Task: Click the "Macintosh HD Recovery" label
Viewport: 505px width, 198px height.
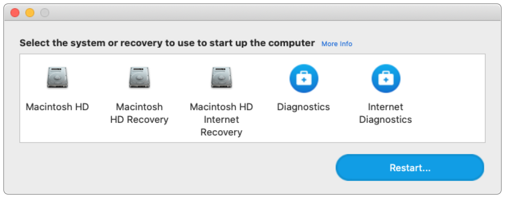Action: coord(139,114)
